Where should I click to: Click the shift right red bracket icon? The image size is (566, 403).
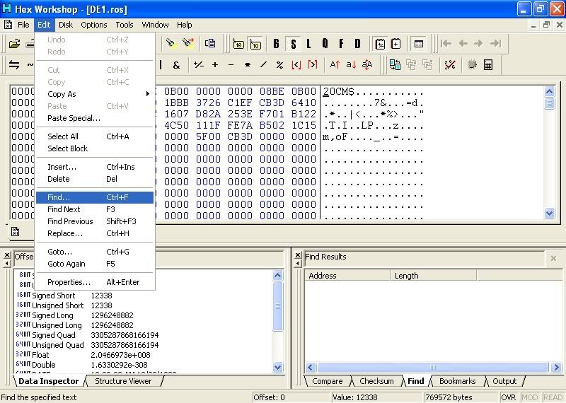point(313,65)
